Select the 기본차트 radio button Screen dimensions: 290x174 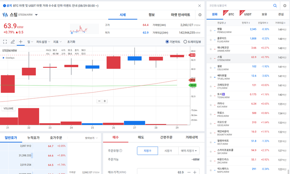167,42
